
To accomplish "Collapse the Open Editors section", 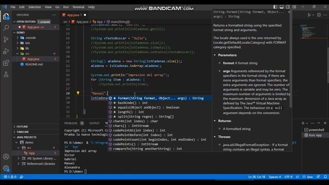I will (x=14, y=22).
